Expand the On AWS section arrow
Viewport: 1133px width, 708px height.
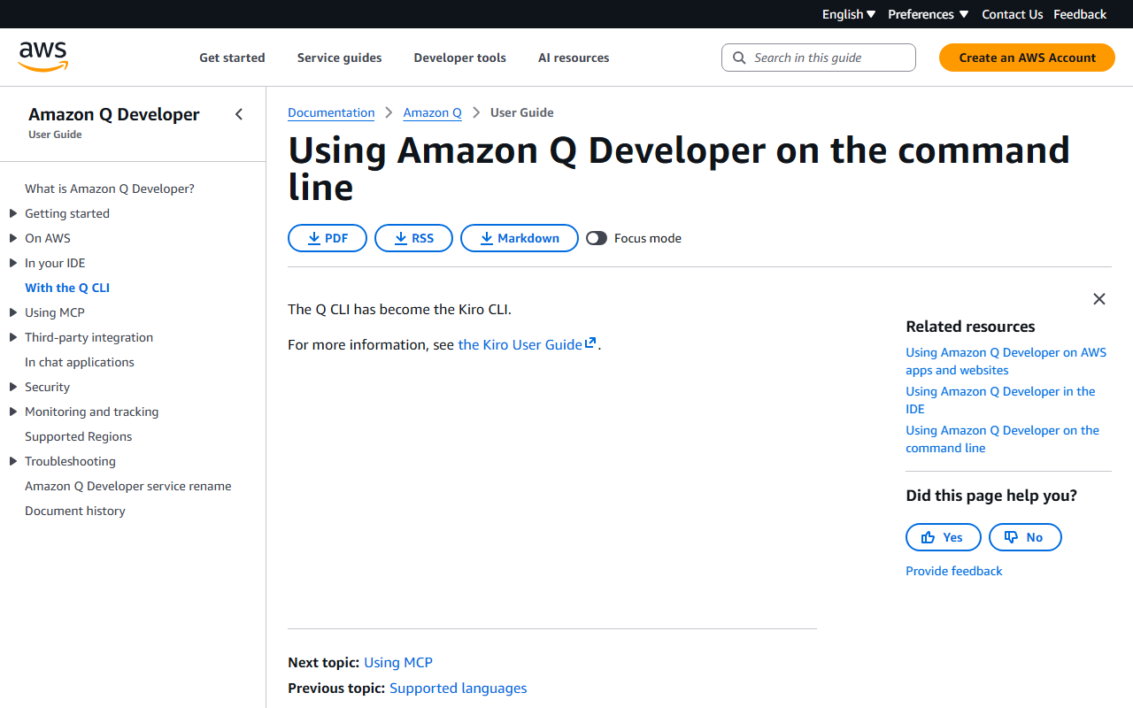12,238
